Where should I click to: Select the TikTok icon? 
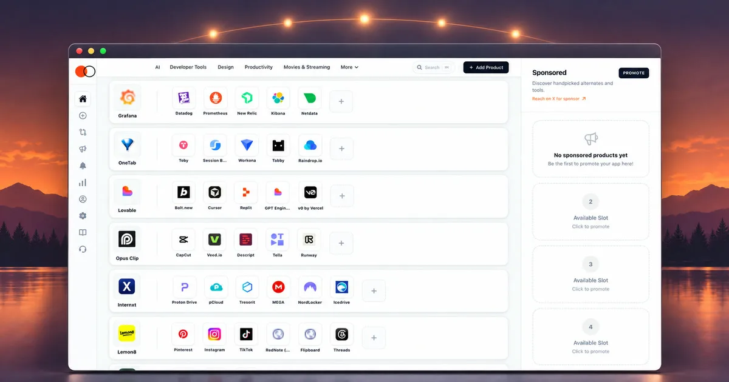(x=246, y=334)
